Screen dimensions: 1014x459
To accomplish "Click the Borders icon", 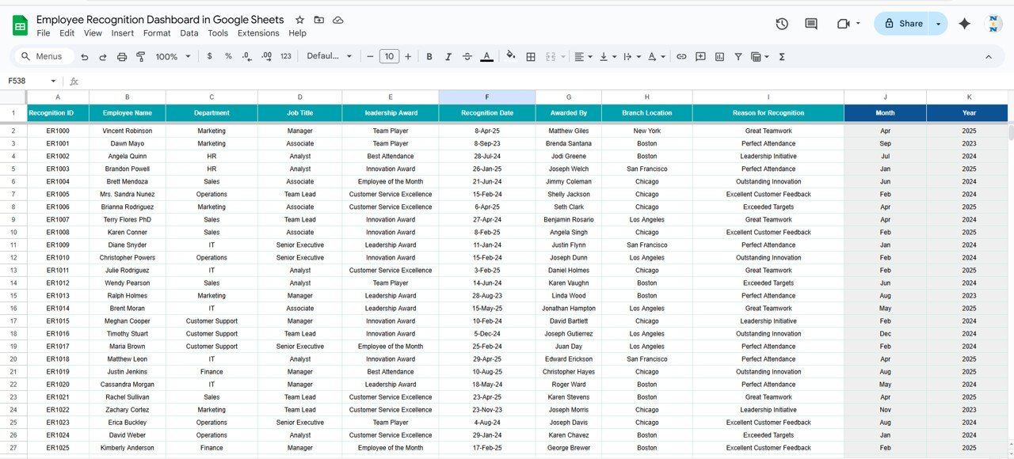I will (x=531, y=57).
